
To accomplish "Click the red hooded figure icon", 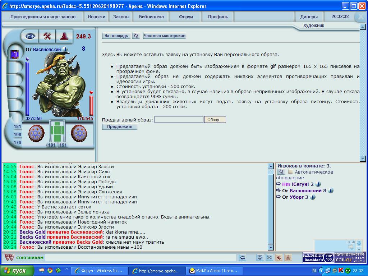I will 64,36.
